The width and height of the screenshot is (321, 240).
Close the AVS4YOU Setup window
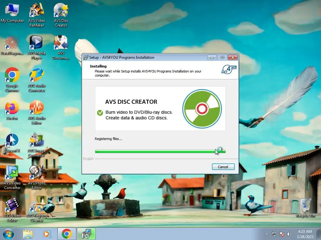click(x=233, y=57)
